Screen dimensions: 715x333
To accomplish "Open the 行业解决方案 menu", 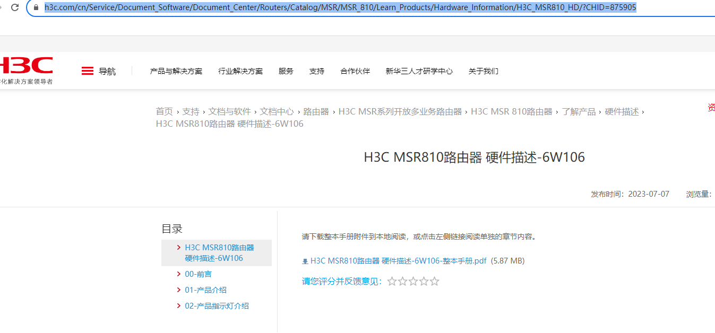I will point(240,71).
